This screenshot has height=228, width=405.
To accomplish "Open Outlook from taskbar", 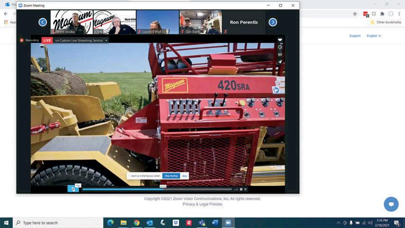I will 149,223.
